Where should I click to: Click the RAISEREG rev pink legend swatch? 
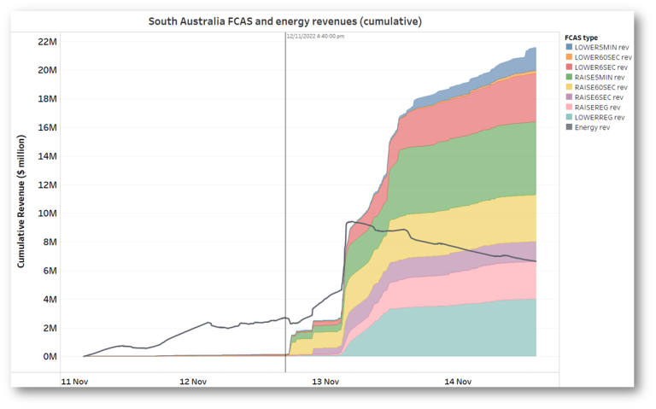(x=570, y=107)
